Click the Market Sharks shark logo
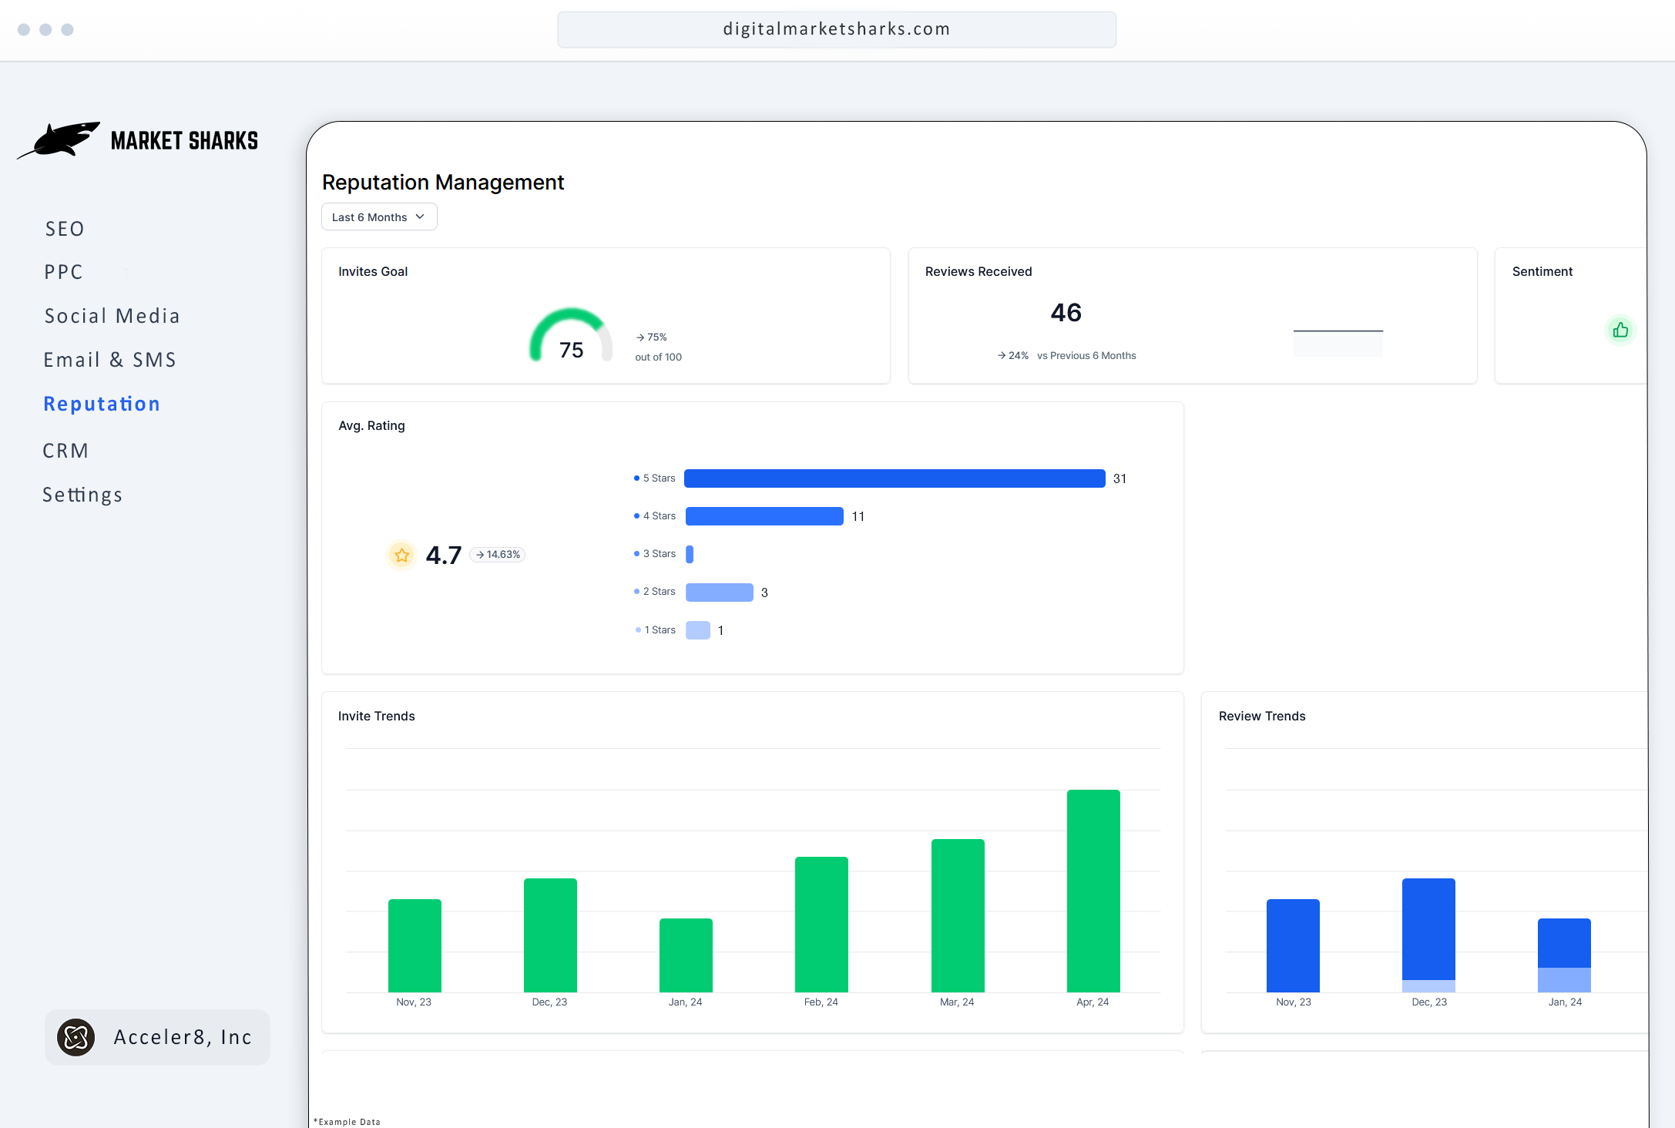This screenshot has width=1675, height=1128. pos(65,140)
